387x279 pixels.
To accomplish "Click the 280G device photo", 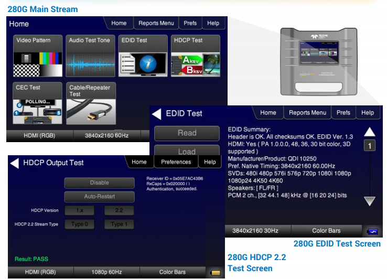I will point(319,61).
